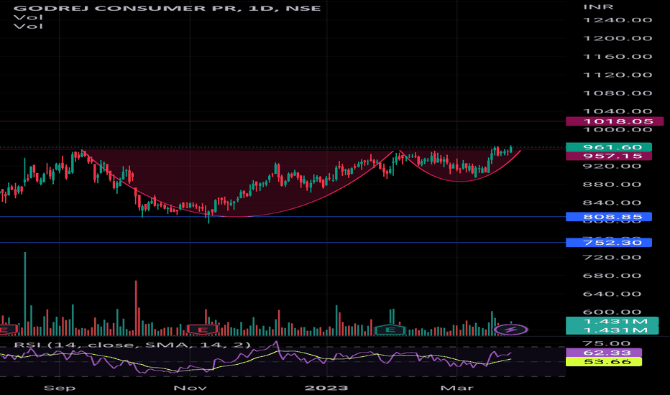
Task: Select the 957.15 price label
Action: (x=609, y=156)
